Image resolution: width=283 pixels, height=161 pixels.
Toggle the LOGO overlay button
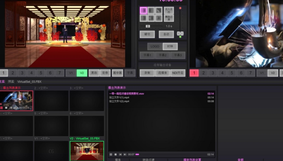(x=155, y=46)
